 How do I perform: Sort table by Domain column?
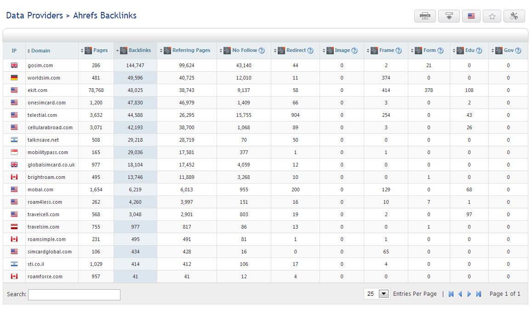click(x=40, y=51)
